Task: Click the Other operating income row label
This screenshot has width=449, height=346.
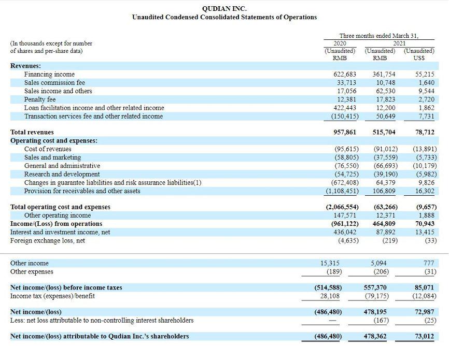Action: [x=58, y=215]
